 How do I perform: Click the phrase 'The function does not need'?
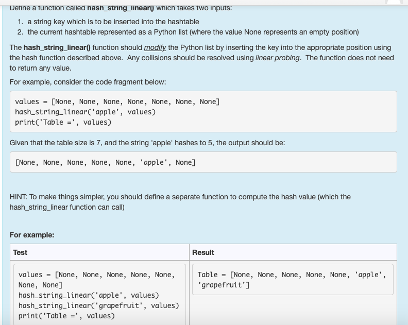350,58
